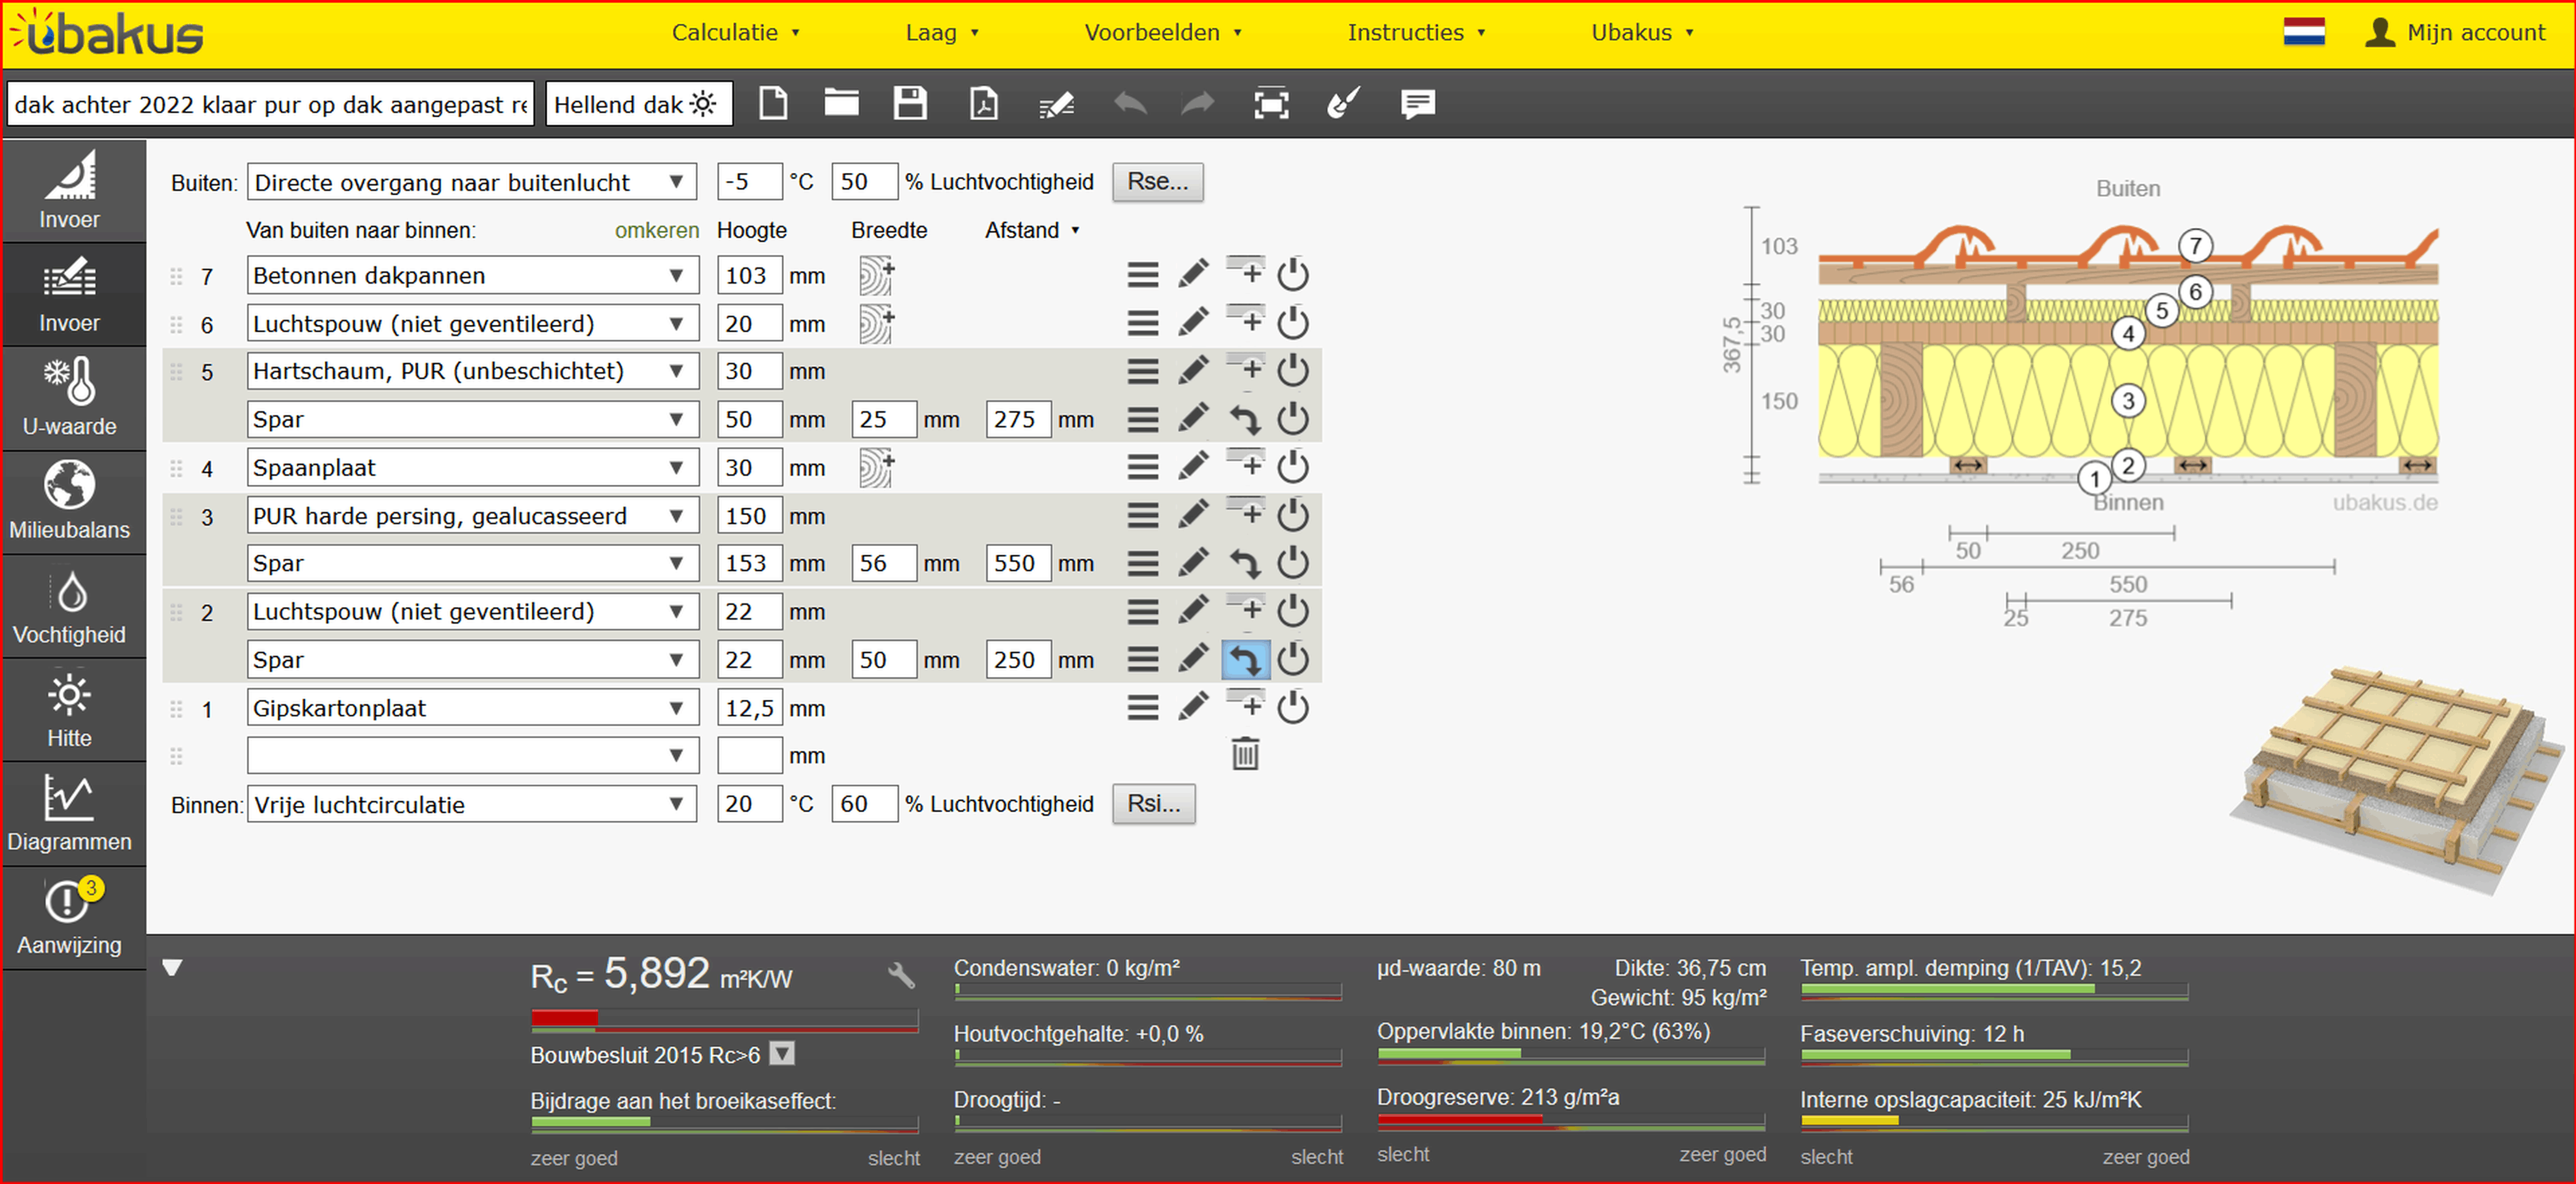Click the PDF export toolbar icon
2576x1184 pixels.
pyautogui.click(x=983, y=104)
